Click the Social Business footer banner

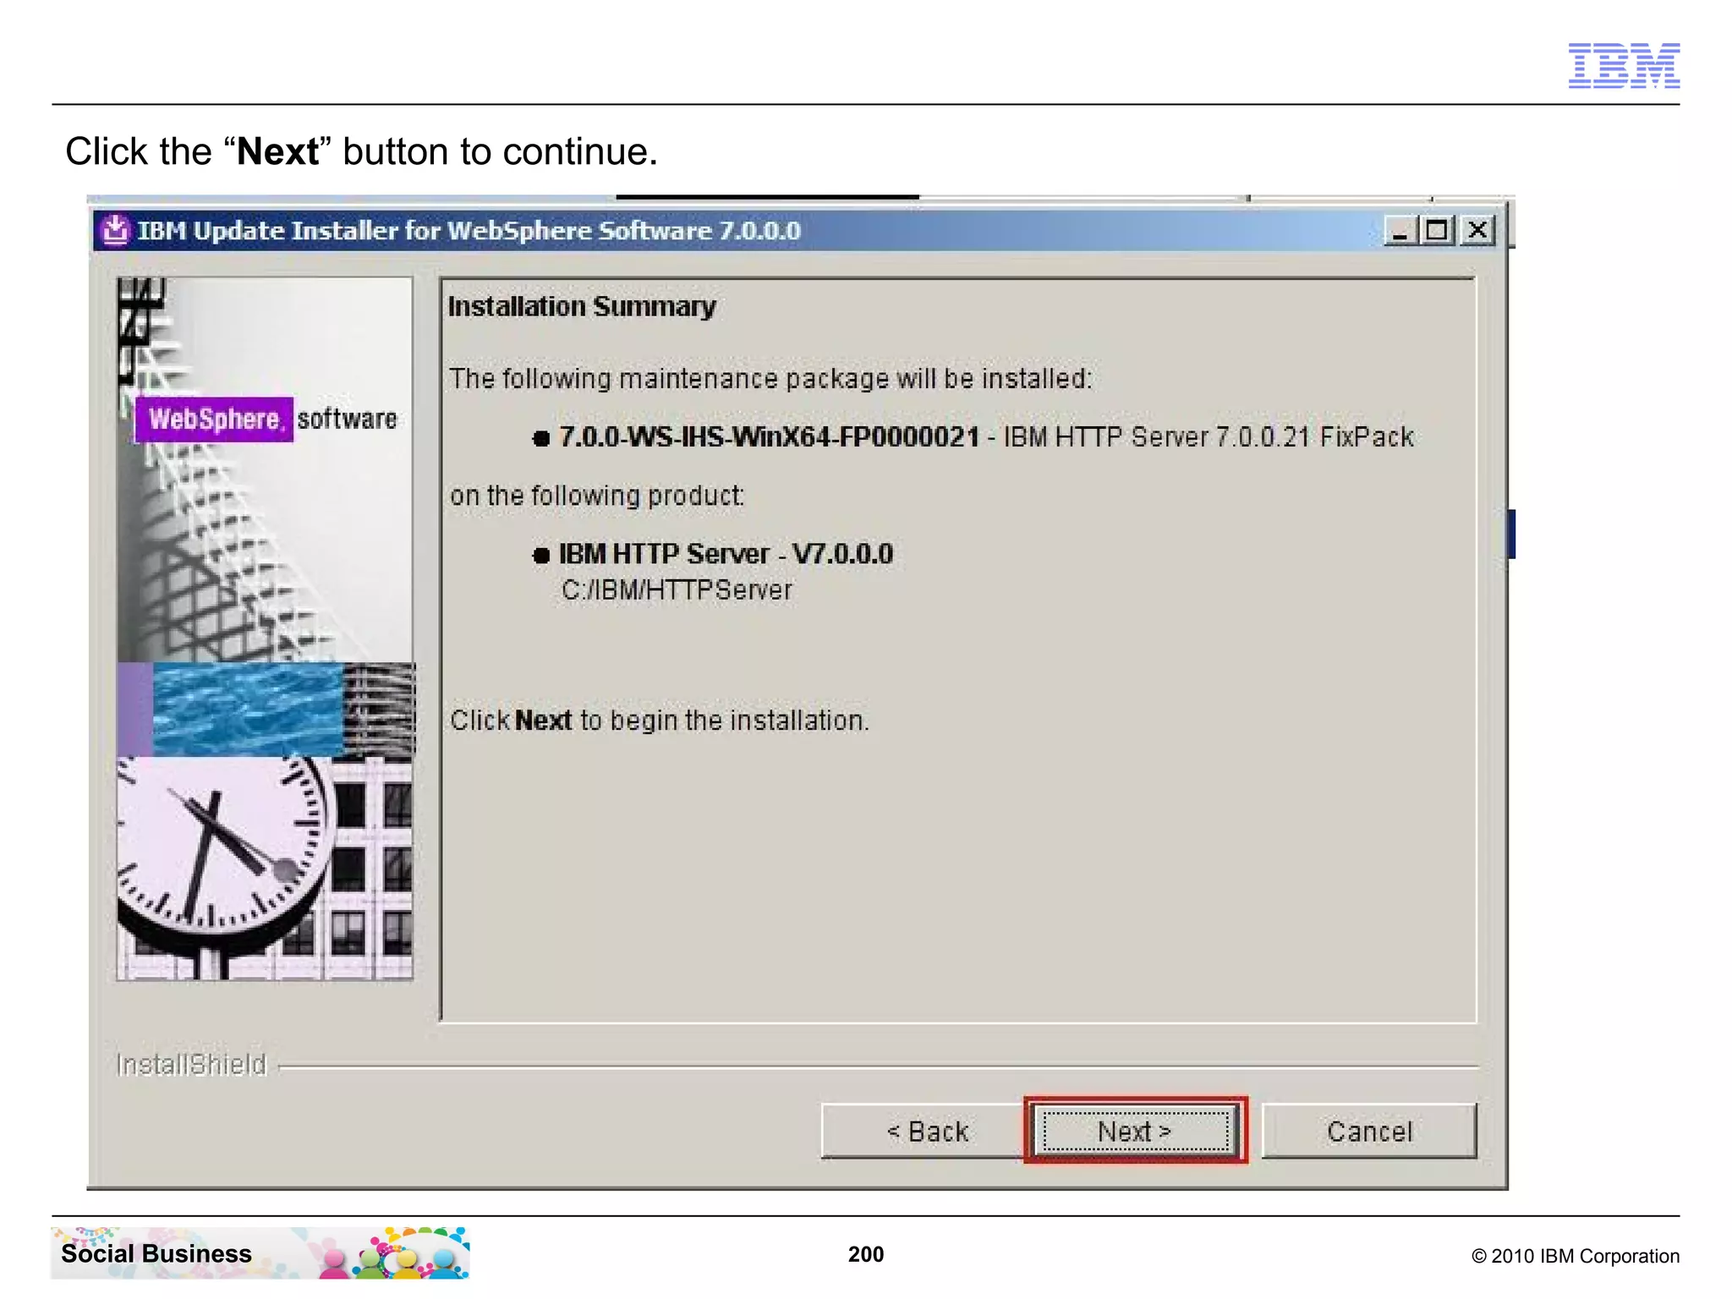pyautogui.click(x=260, y=1252)
